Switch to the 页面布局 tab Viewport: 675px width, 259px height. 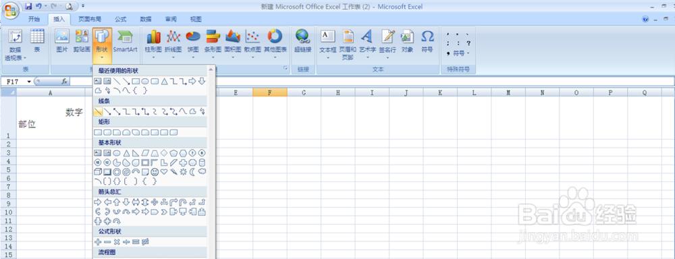tap(90, 20)
